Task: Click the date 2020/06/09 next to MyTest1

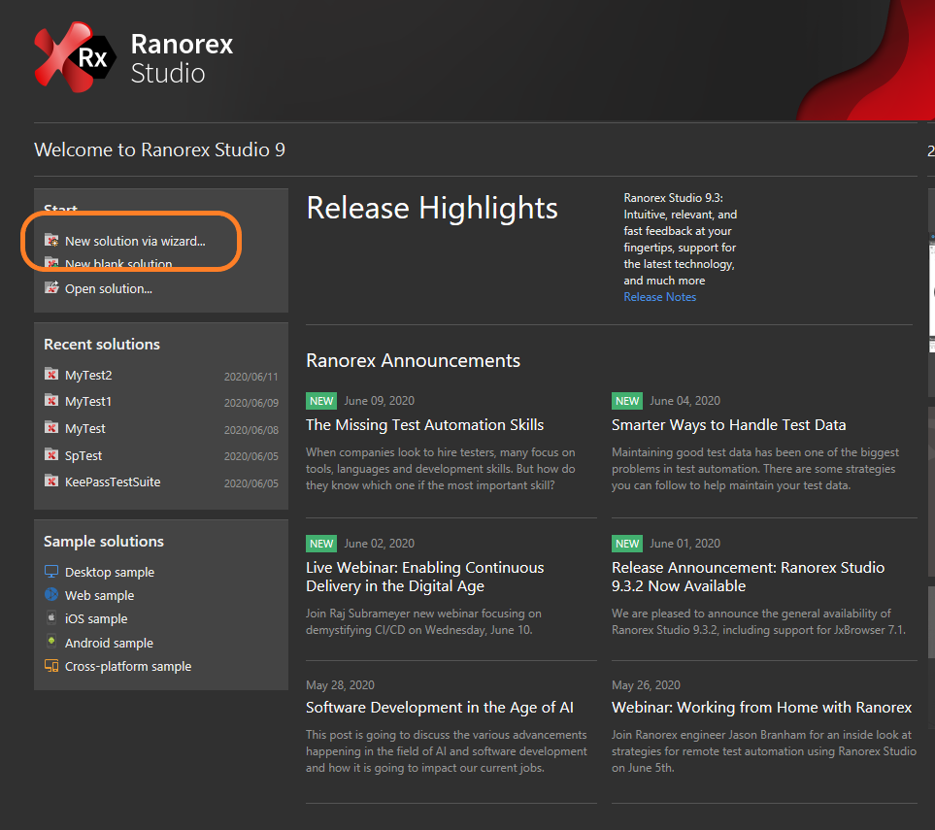Action: click(x=251, y=403)
